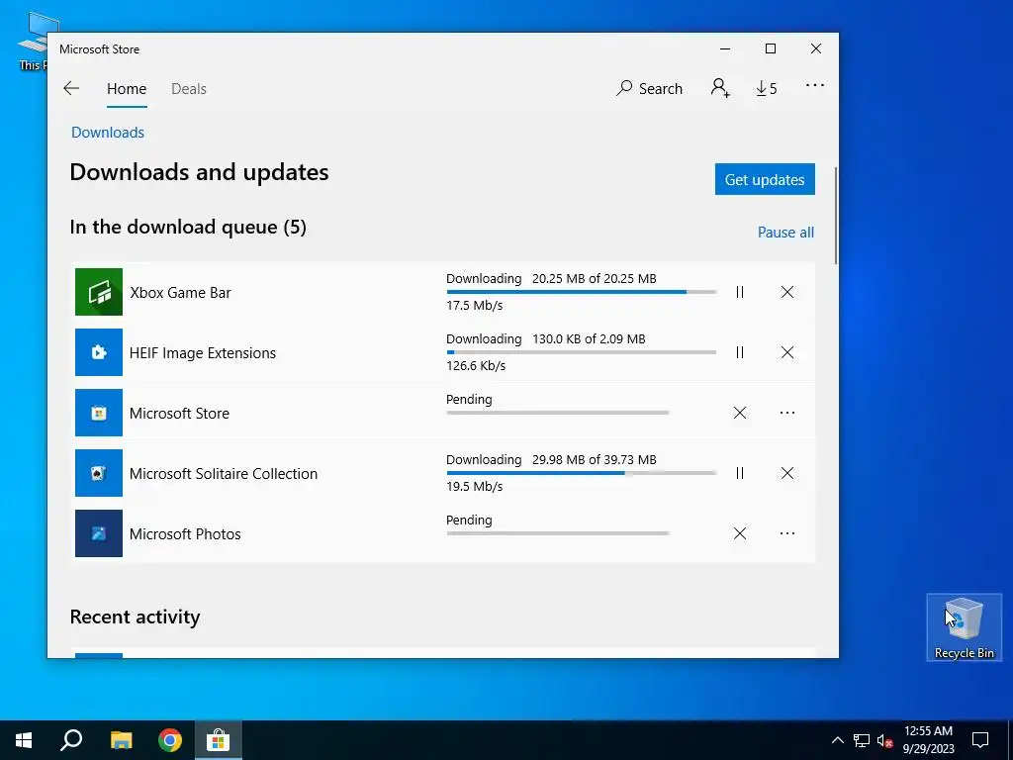Cancel the pending Microsoft Store update

pos(740,413)
